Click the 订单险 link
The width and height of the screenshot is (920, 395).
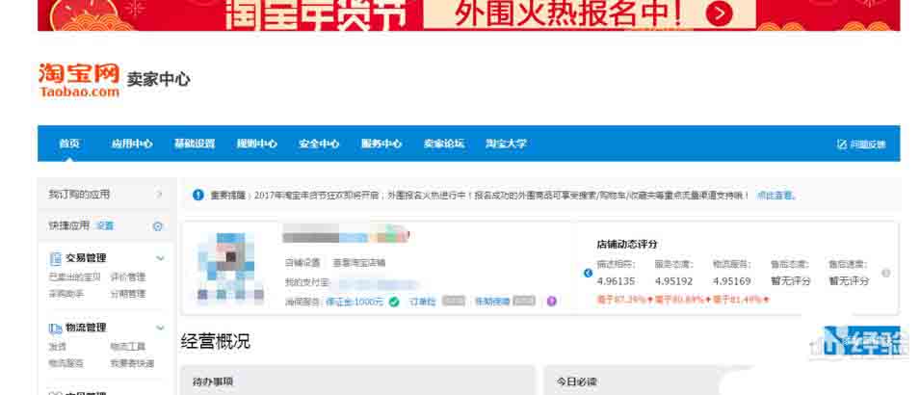[x=423, y=302]
